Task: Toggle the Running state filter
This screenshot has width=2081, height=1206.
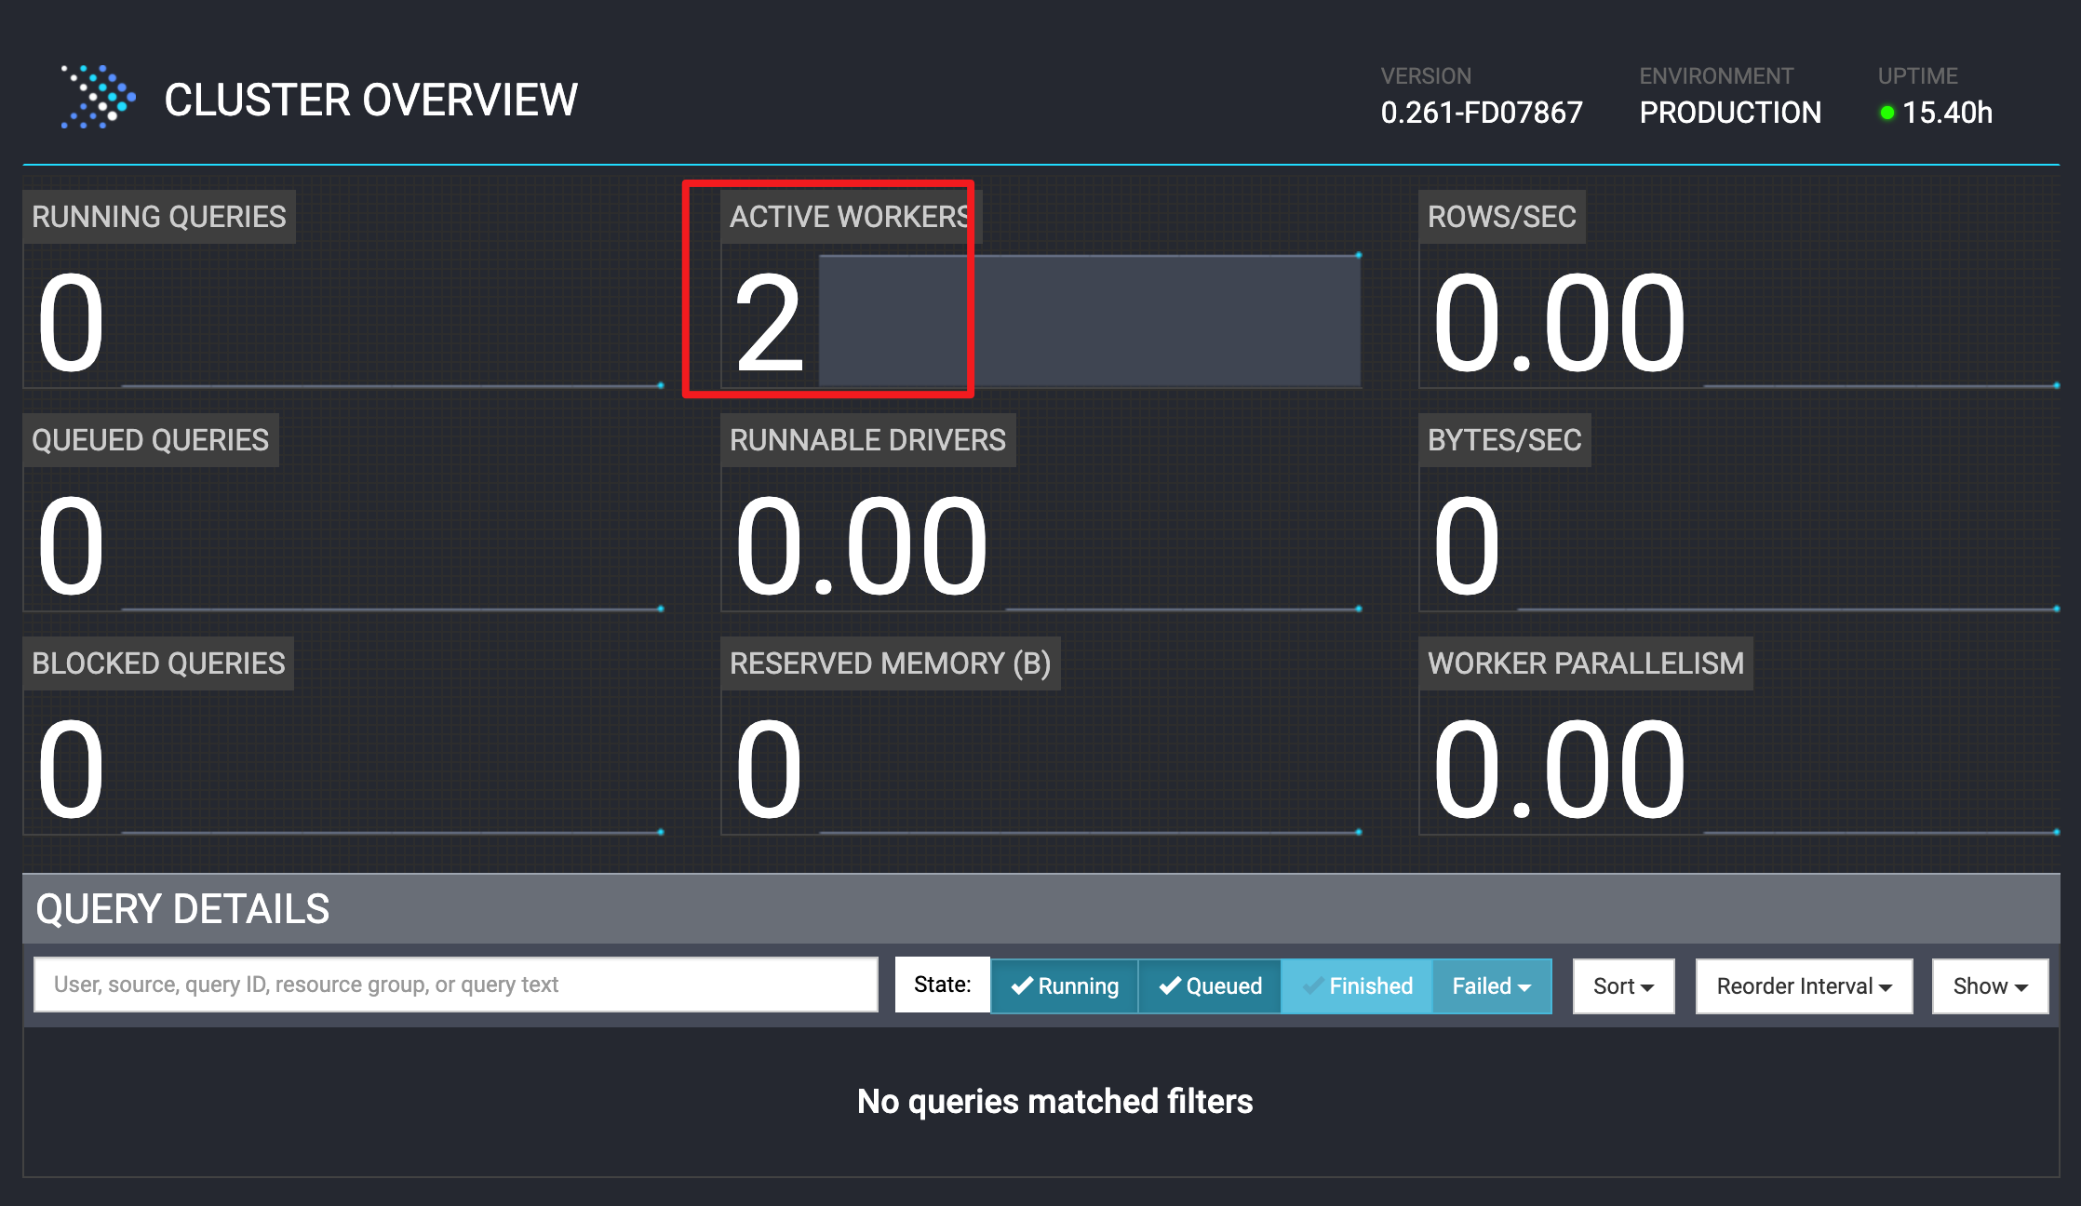Action: point(1065,985)
